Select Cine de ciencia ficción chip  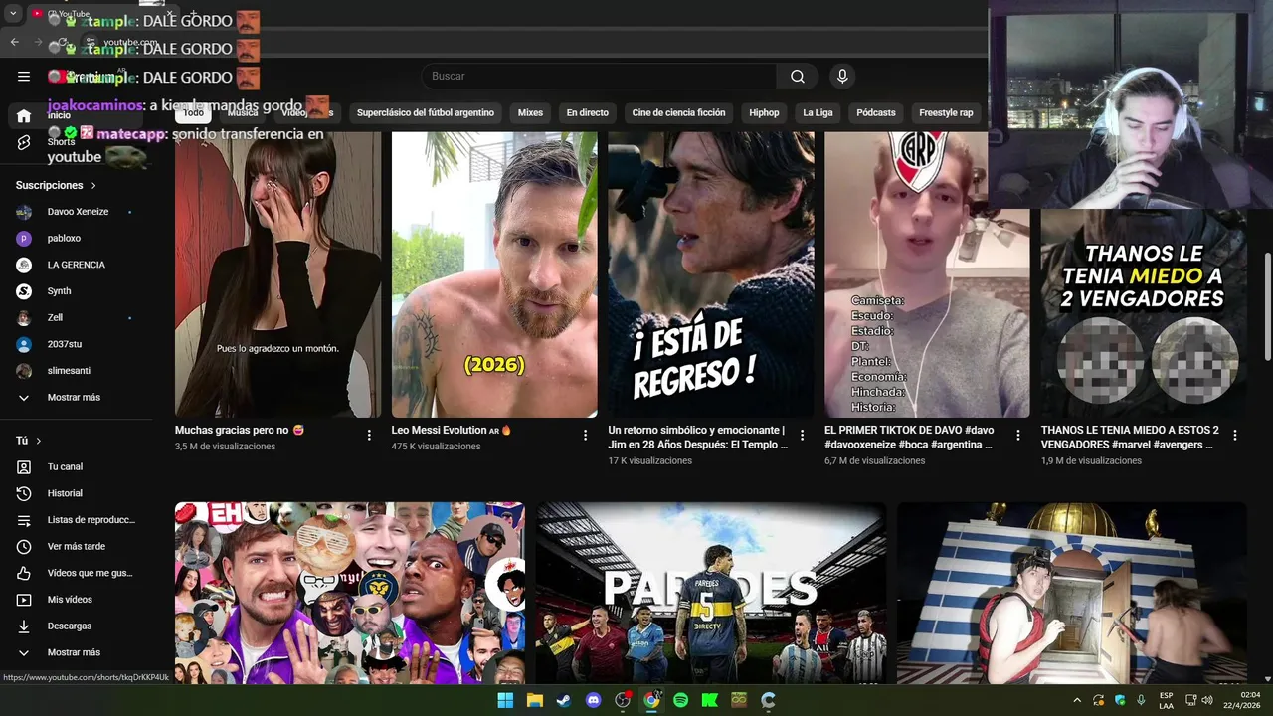[678, 112]
